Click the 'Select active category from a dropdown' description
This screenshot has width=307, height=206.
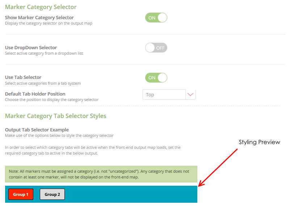pos(44,54)
